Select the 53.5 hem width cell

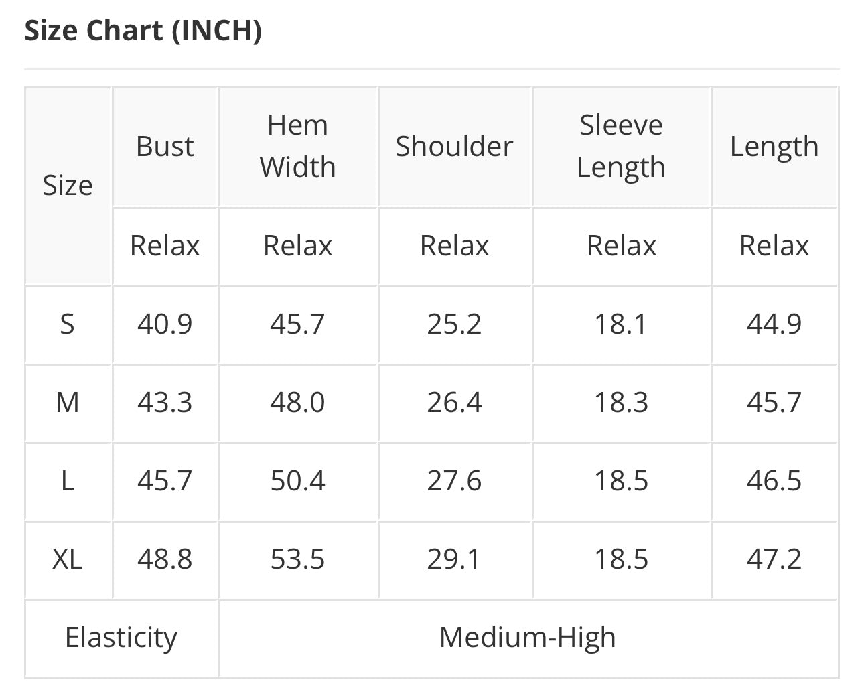pyautogui.click(x=297, y=559)
